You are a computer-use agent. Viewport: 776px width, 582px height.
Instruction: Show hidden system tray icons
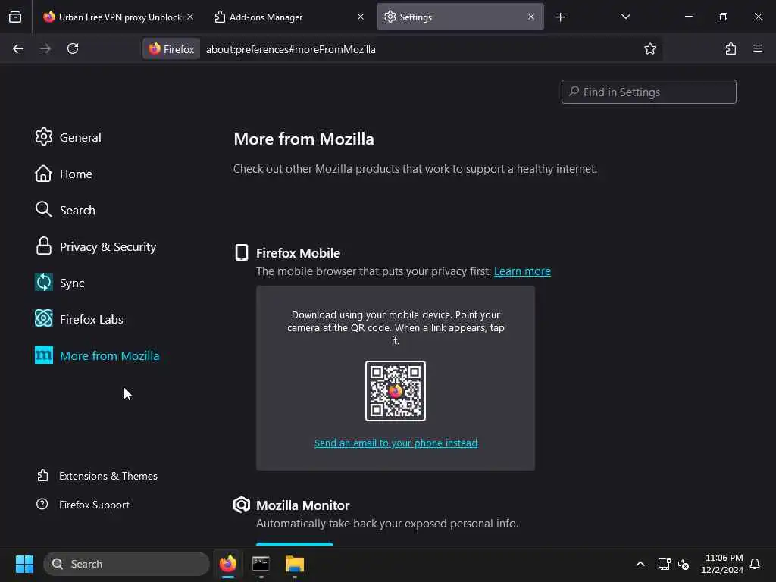pos(640,564)
